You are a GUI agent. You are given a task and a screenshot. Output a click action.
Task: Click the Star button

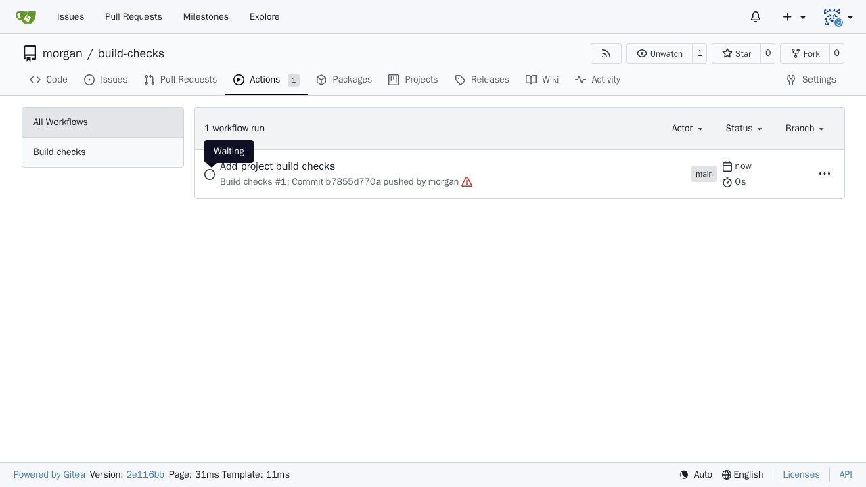[x=736, y=53]
